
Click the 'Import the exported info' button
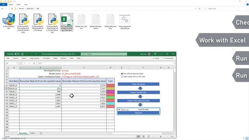pos(139,101)
